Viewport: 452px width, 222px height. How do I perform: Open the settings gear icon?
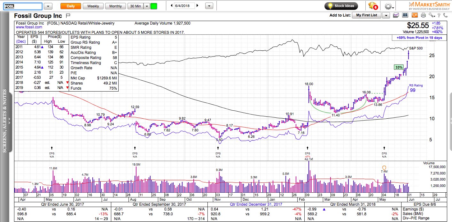coord(388,6)
